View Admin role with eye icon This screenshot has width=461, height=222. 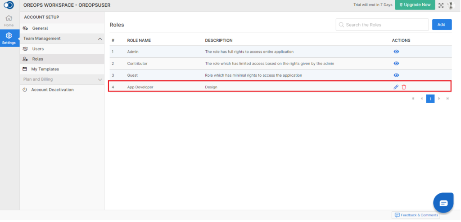pos(396,52)
